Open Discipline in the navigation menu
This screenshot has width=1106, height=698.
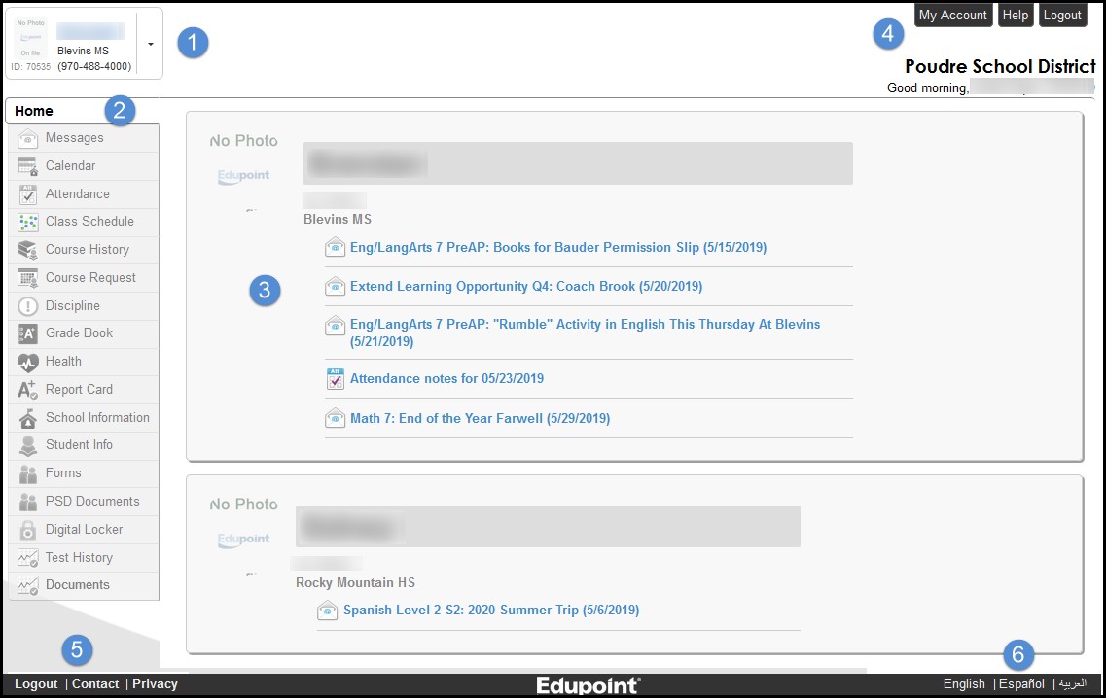tap(84, 306)
